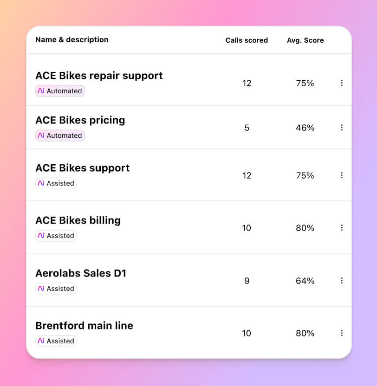Click the AI icon next to Assisted under ACE Bikes billing
Viewport: 377px width, 386px height.
tap(41, 236)
